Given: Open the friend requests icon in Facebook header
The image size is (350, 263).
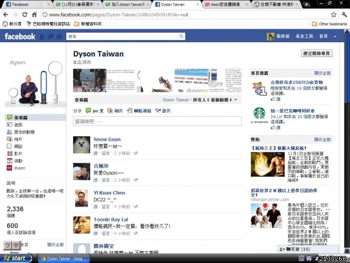Looking at the screenshot, I should [42, 36].
